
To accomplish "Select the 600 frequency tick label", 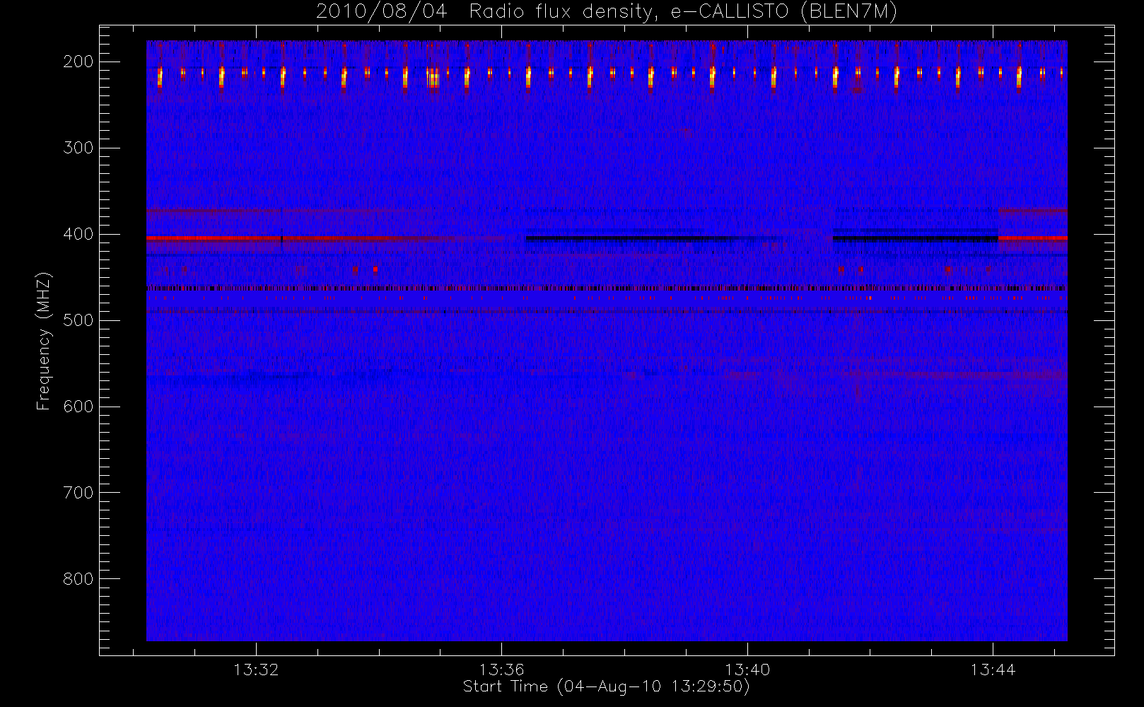I will click(78, 407).
